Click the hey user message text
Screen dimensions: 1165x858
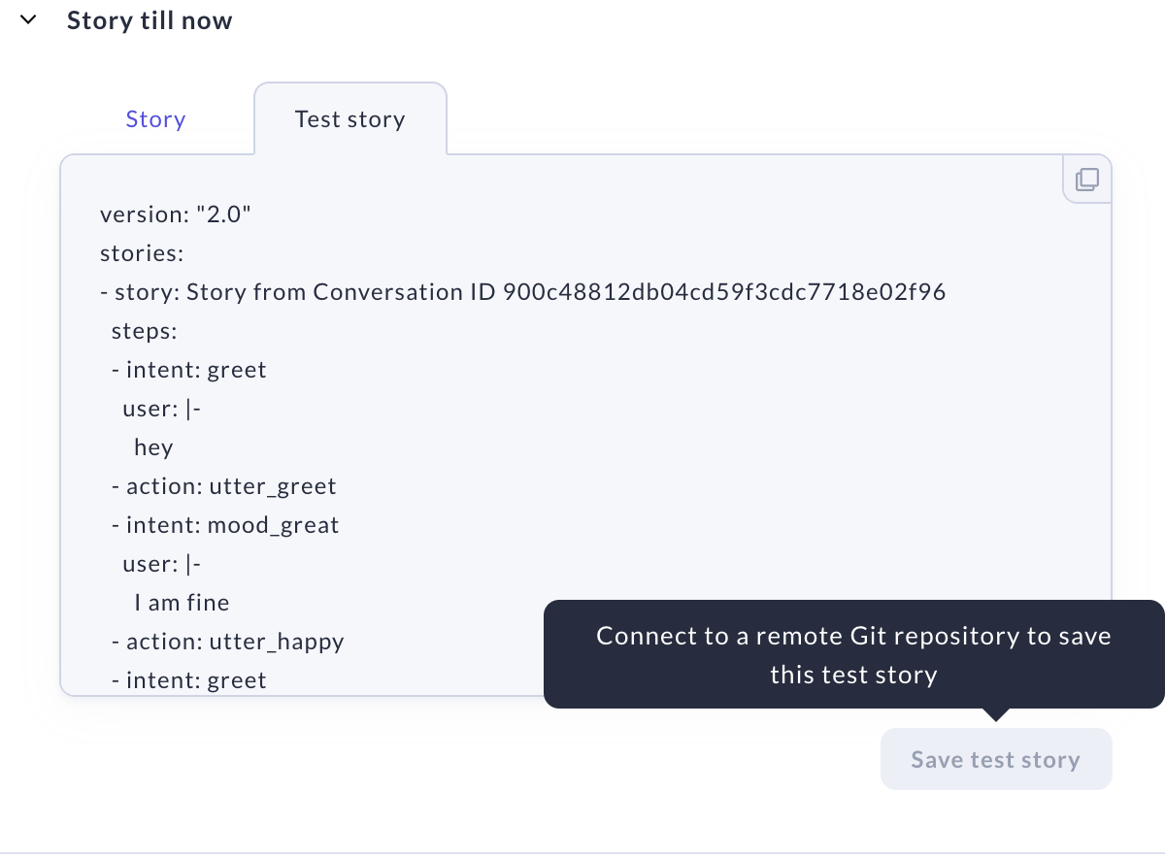point(153,447)
